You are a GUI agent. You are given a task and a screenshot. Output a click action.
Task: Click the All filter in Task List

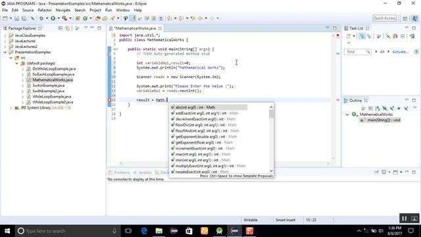click(x=382, y=51)
